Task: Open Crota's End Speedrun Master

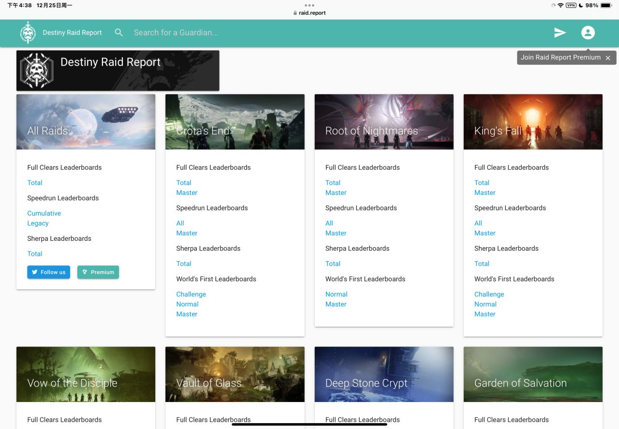Action: (187, 233)
